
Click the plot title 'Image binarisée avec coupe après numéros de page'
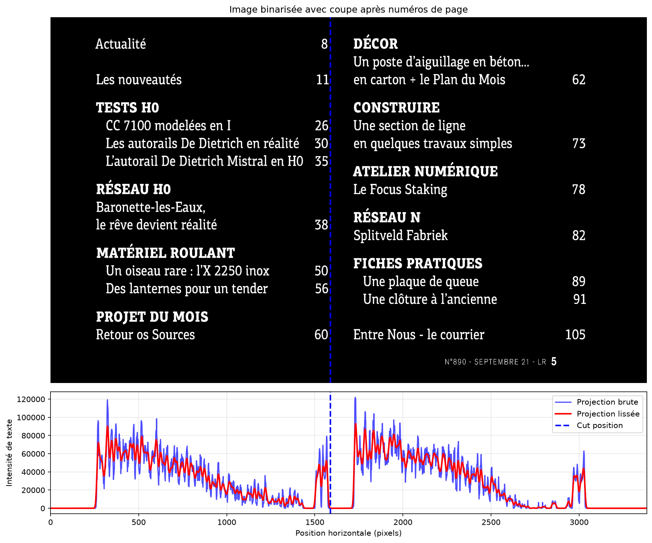point(348,10)
